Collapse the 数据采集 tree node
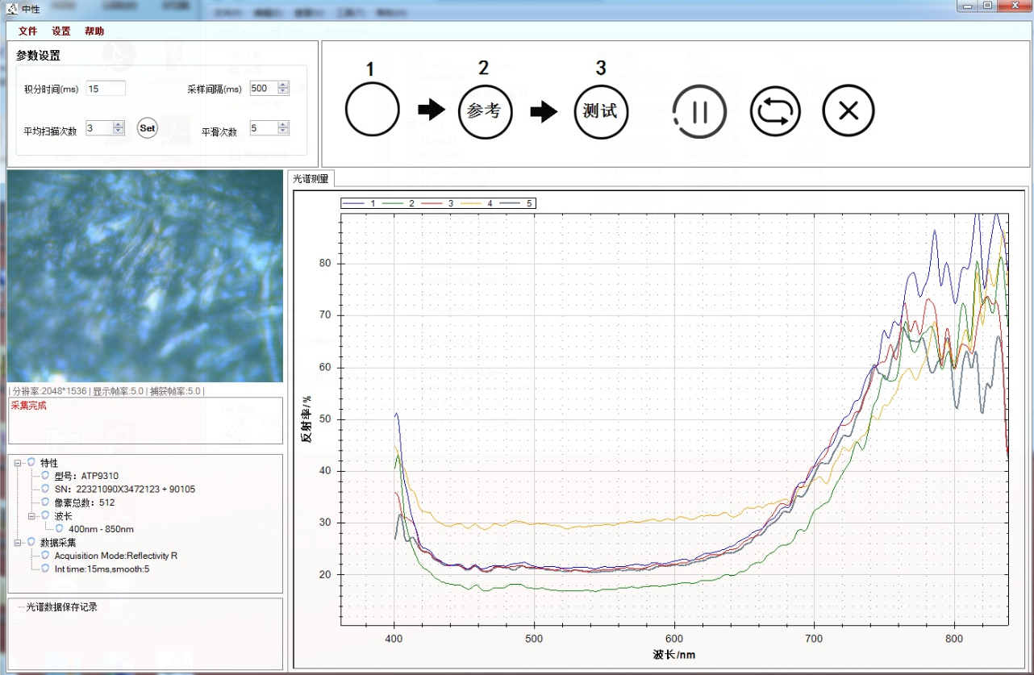 (x=18, y=543)
